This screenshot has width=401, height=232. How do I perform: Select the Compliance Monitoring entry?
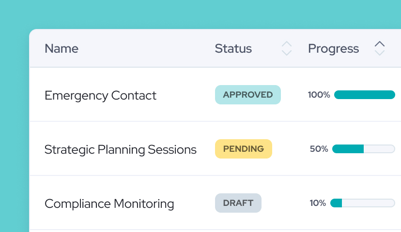click(x=109, y=203)
